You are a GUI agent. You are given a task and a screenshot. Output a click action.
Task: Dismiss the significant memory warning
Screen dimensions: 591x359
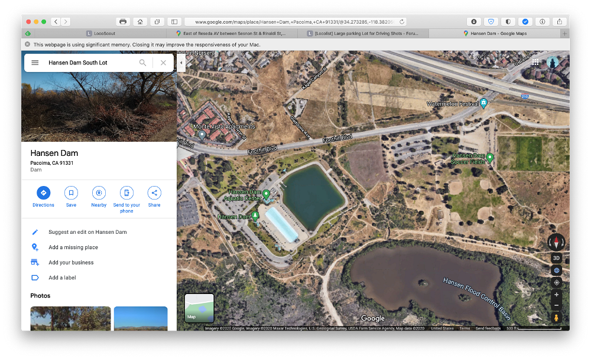pos(28,44)
